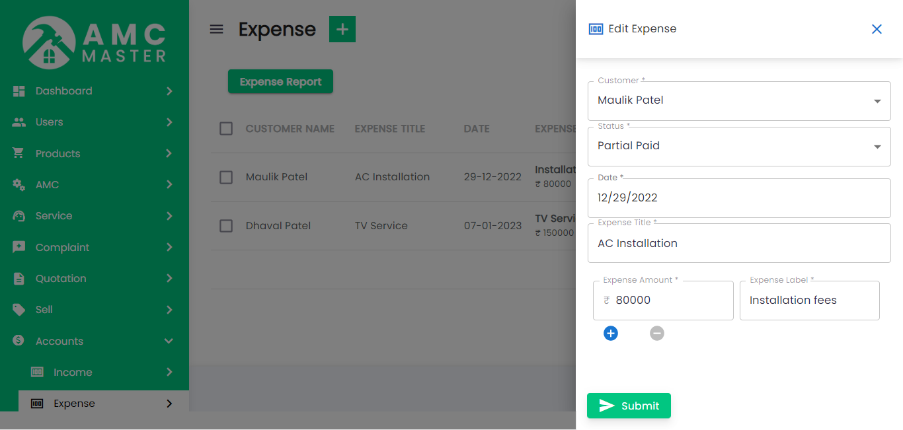
Task: Click the Expense Title input field
Action: click(738, 244)
